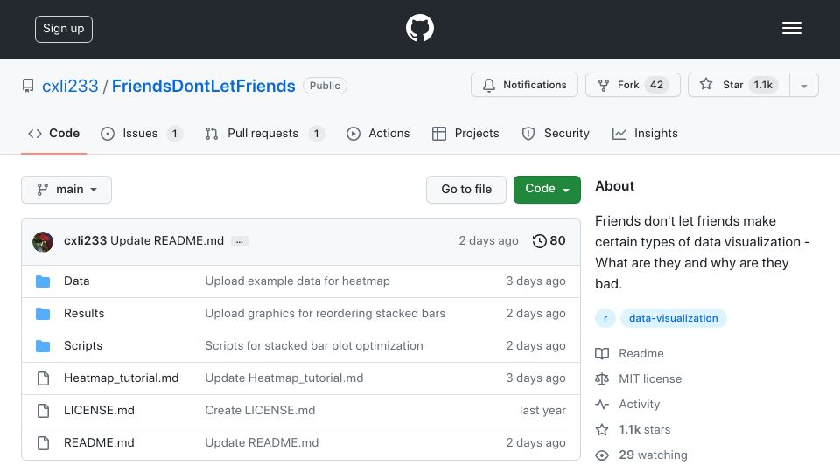Open the main branch dropdown
Screen dimensions: 840x472
pos(66,190)
